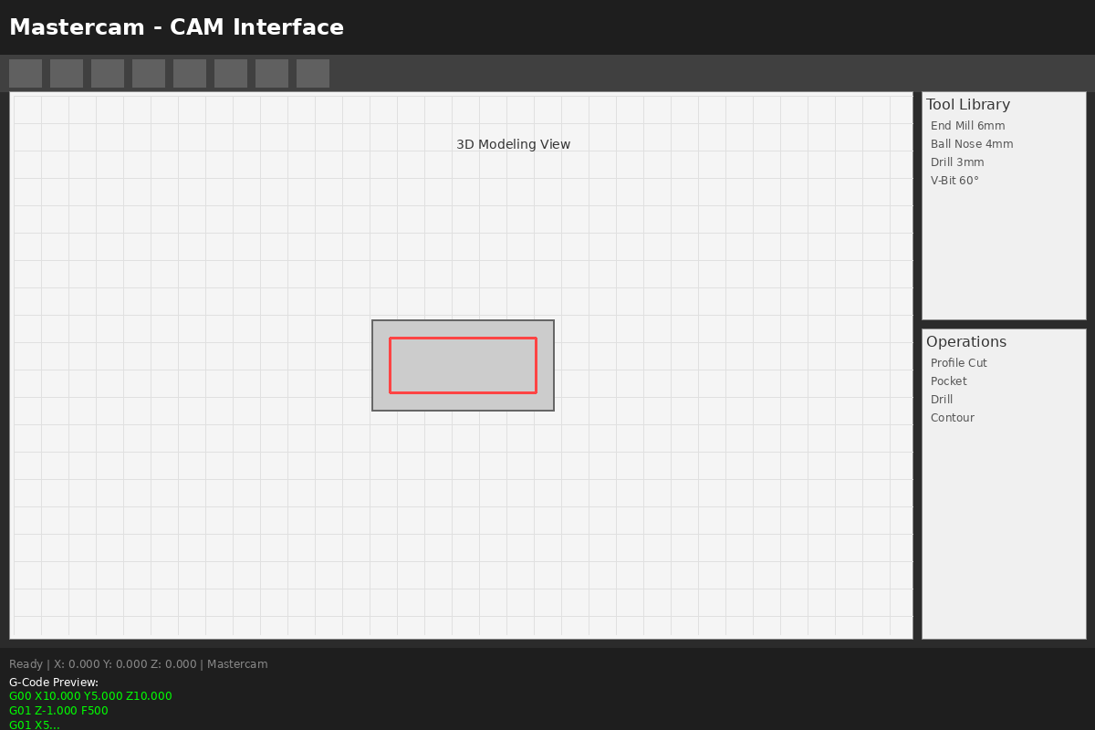This screenshot has height=730, width=1095.
Task: Choose Drill in the Operations panel
Action: click(x=942, y=400)
